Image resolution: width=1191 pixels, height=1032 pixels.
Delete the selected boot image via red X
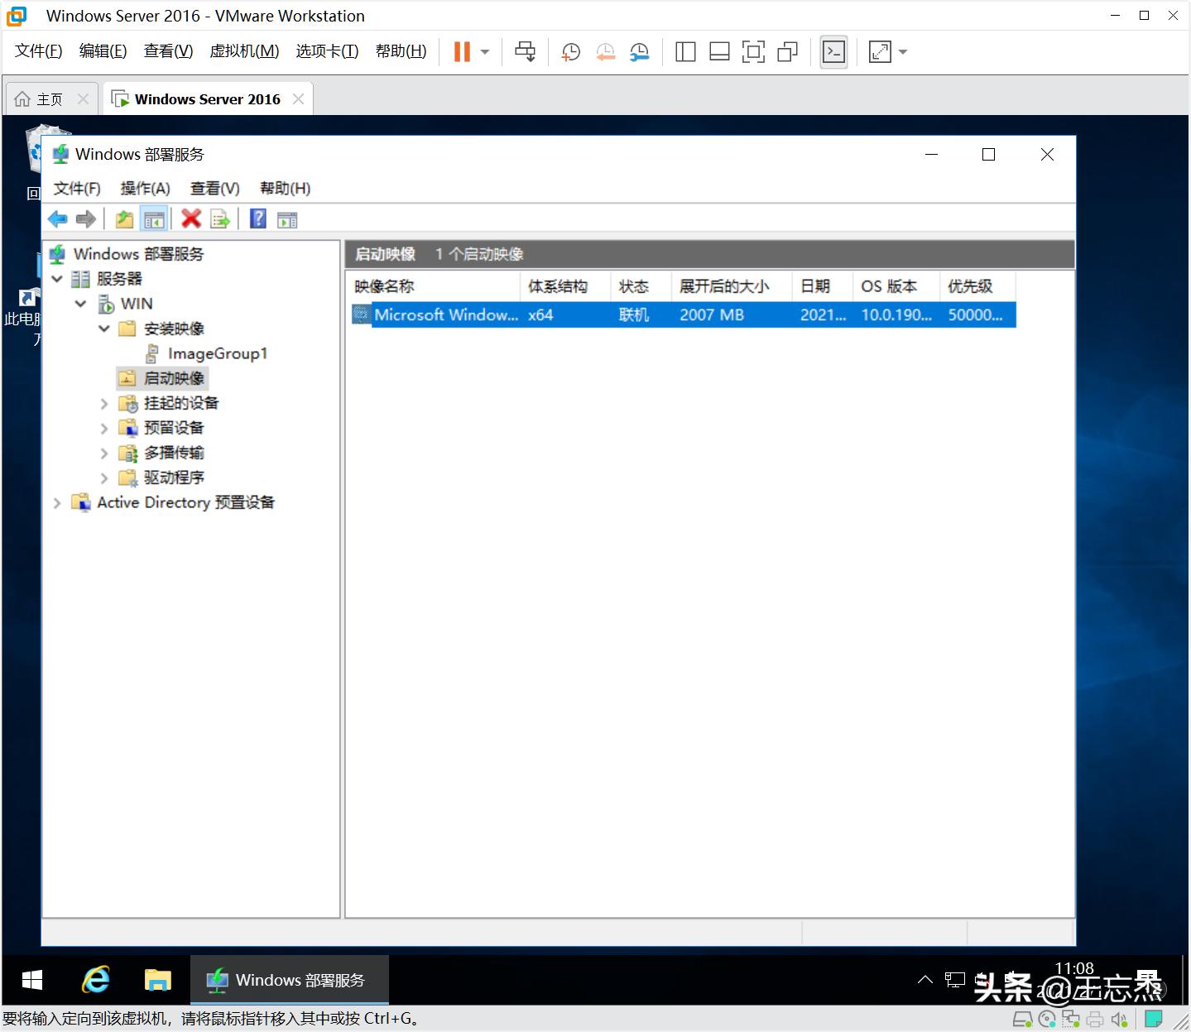click(x=191, y=218)
